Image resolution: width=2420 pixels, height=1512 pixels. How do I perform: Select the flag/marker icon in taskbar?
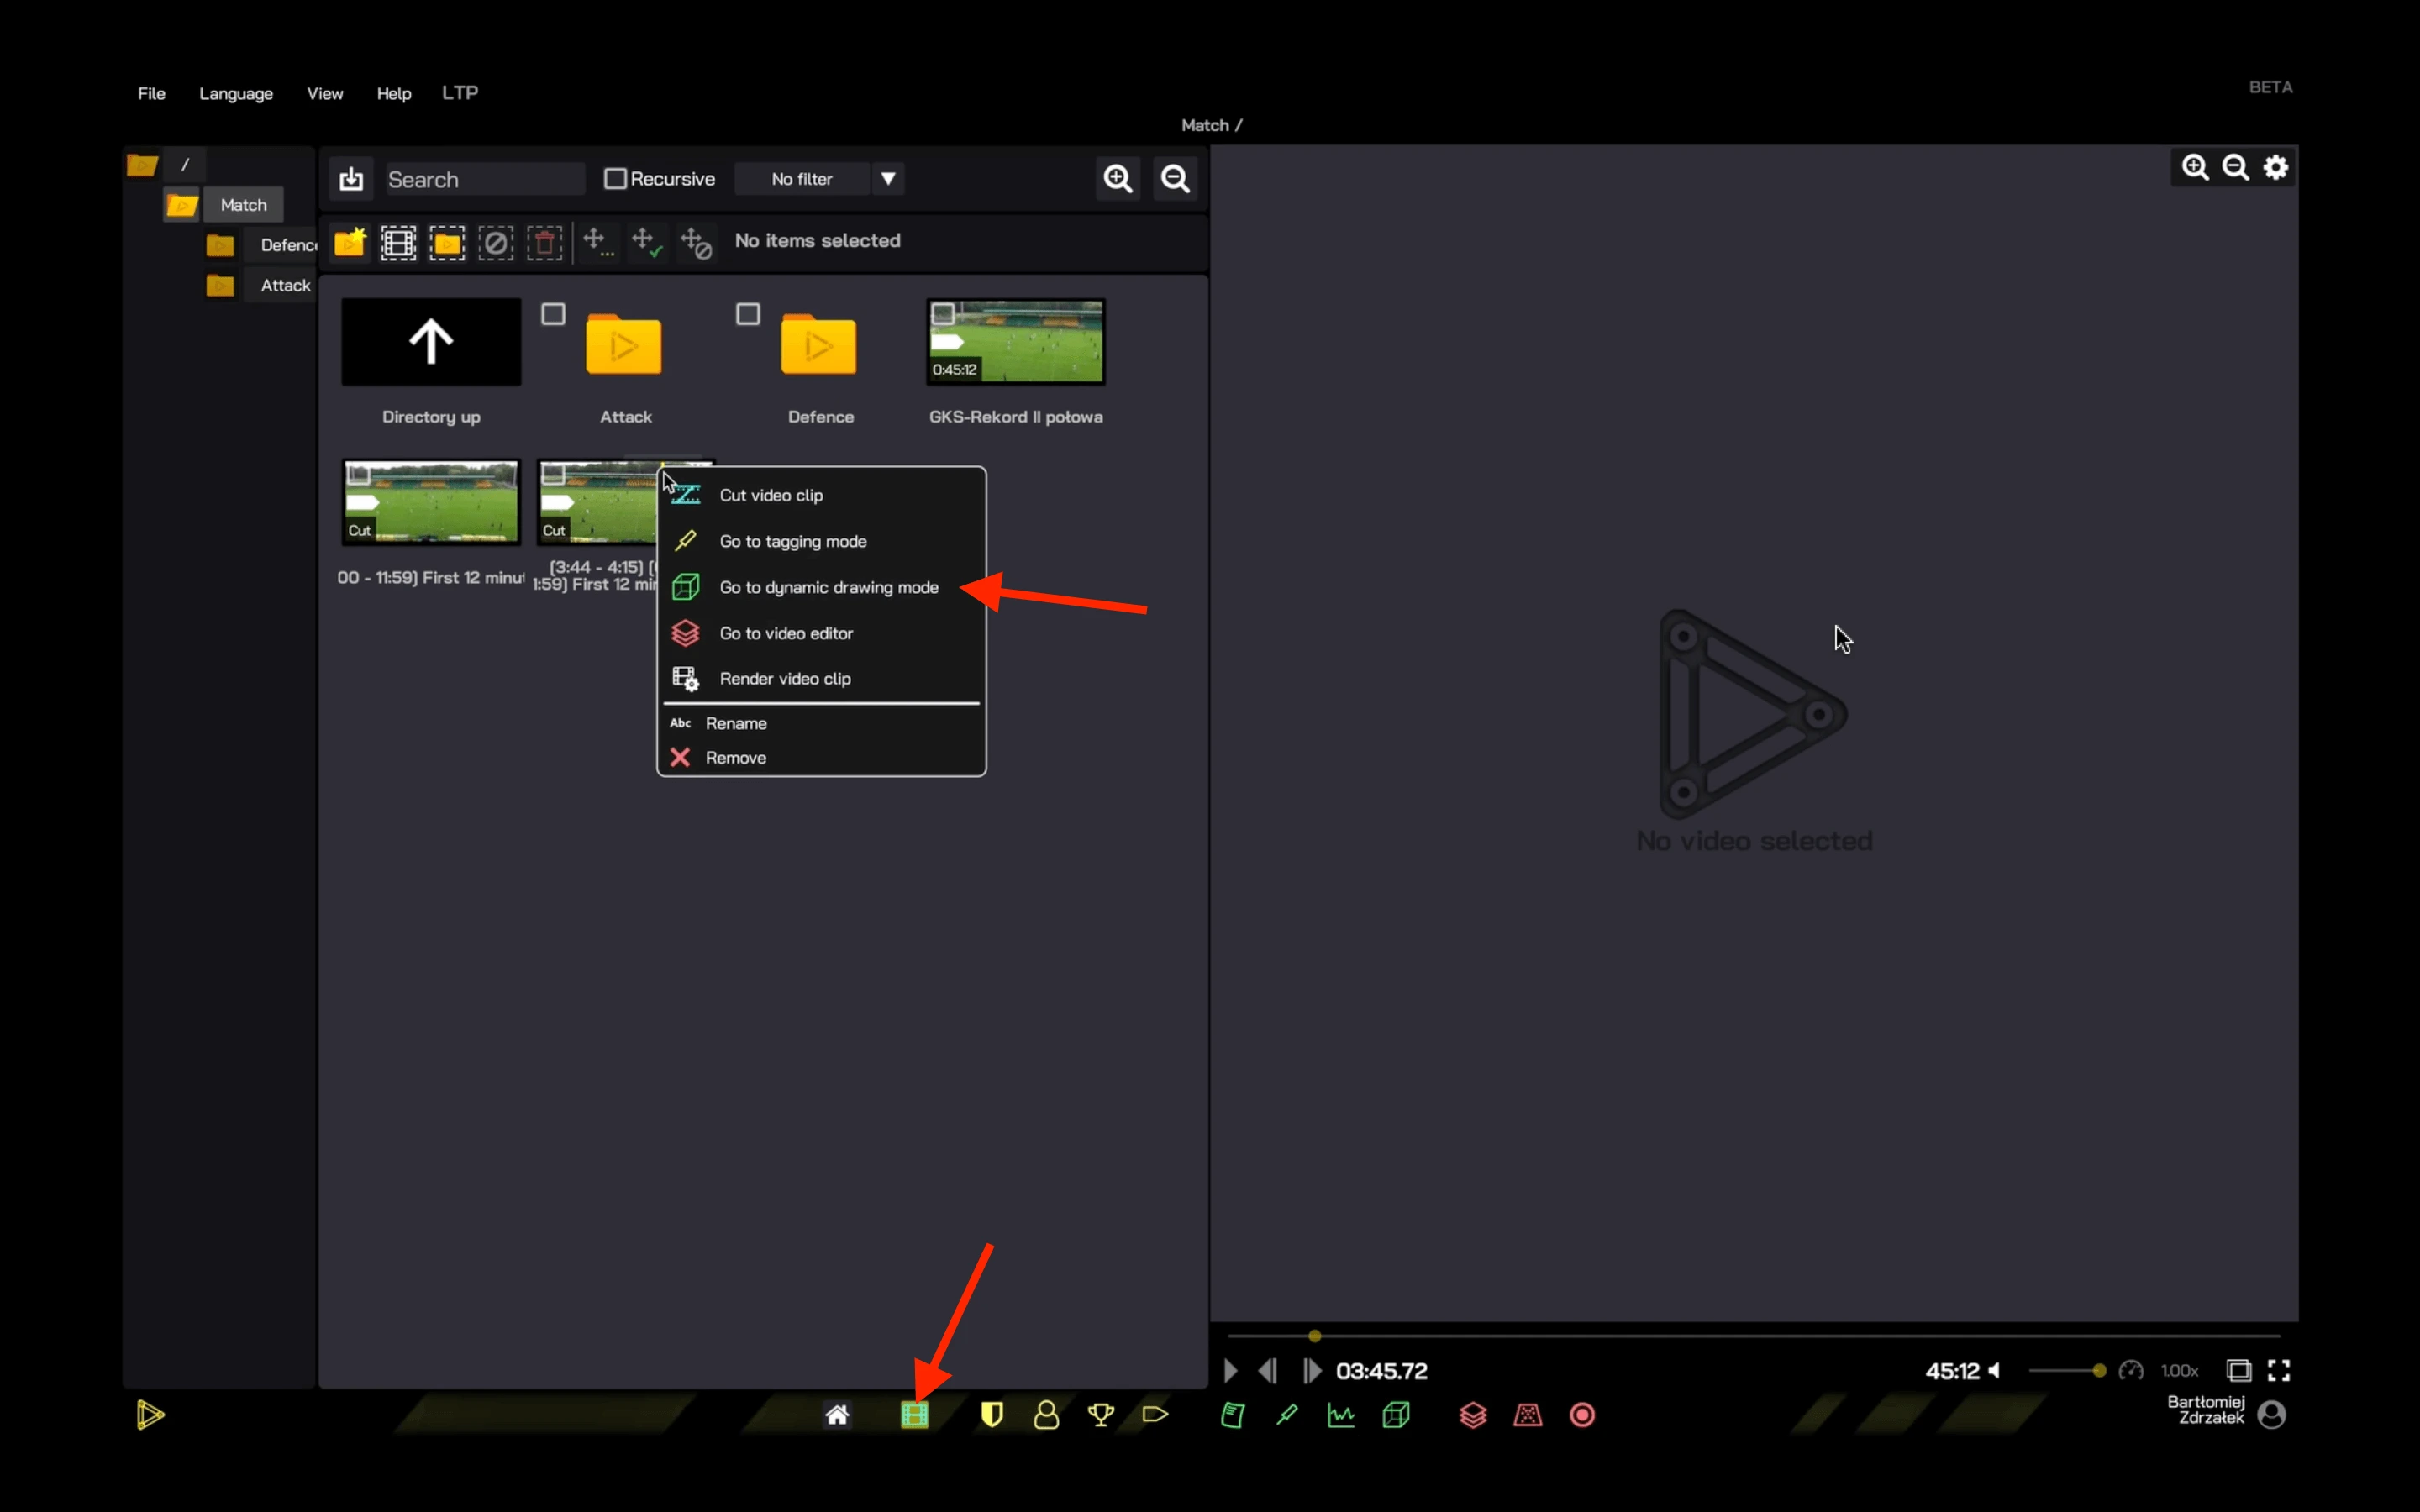pyautogui.click(x=1155, y=1415)
